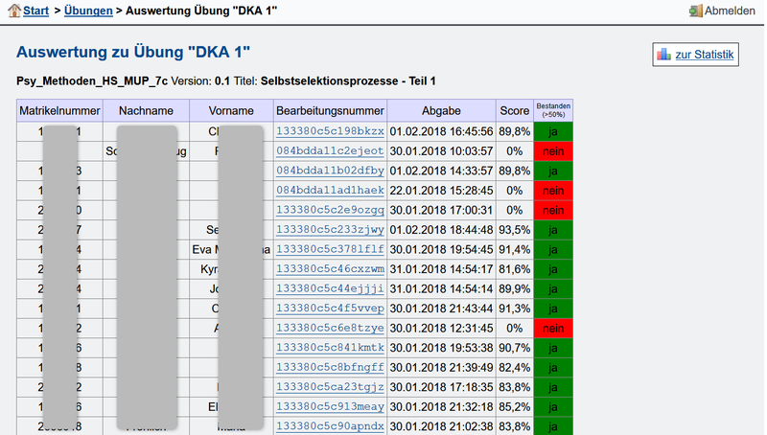This screenshot has height=435, width=767.
Task: Click the Bestanden (>50%) column header
Action: pos(553,110)
